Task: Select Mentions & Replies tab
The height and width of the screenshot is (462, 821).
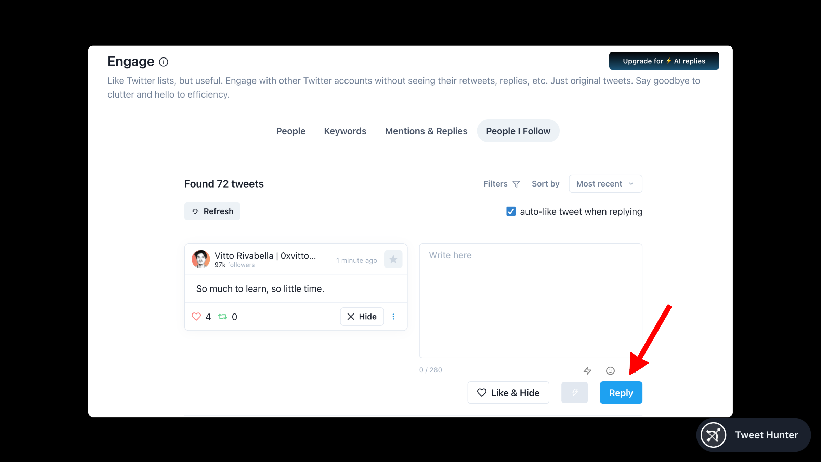Action: pyautogui.click(x=426, y=131)
